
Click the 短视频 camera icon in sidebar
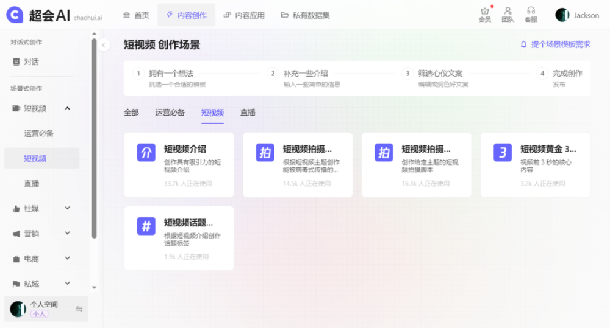[16, 108]
